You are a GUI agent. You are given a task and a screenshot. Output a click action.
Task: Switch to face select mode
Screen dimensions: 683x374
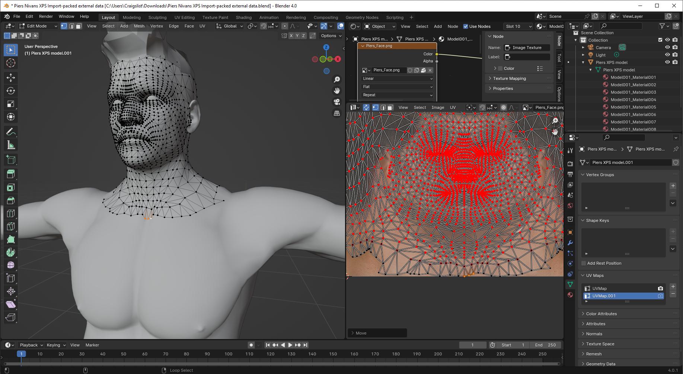pos(79,26)
